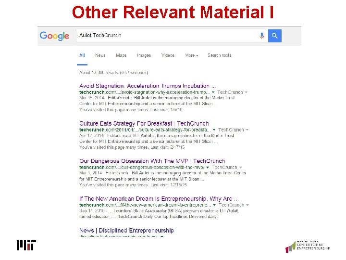Open the Avoid Stagnation: Acceleration Trumps Incubation result

(148, 86)
